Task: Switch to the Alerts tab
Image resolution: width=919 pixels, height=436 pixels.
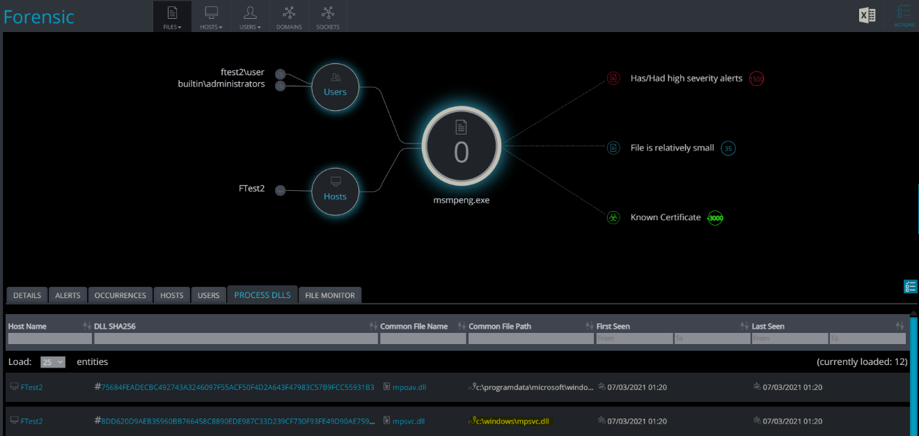Action: [68, 295]
